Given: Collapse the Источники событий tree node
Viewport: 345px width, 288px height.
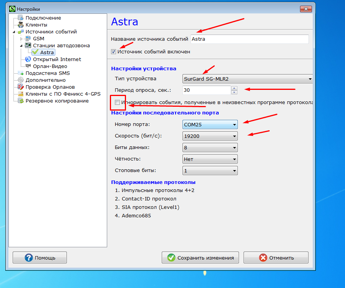Looking at the screenshot, I should (14, 32).
